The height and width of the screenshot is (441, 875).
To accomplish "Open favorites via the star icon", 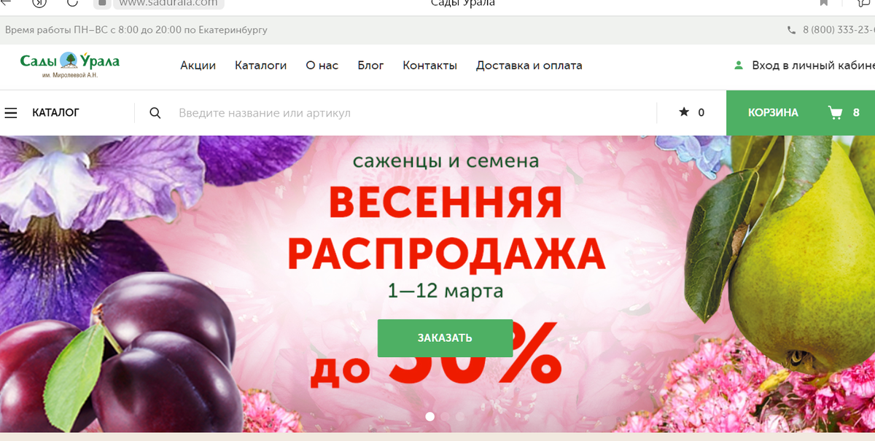I will (684, 112).
